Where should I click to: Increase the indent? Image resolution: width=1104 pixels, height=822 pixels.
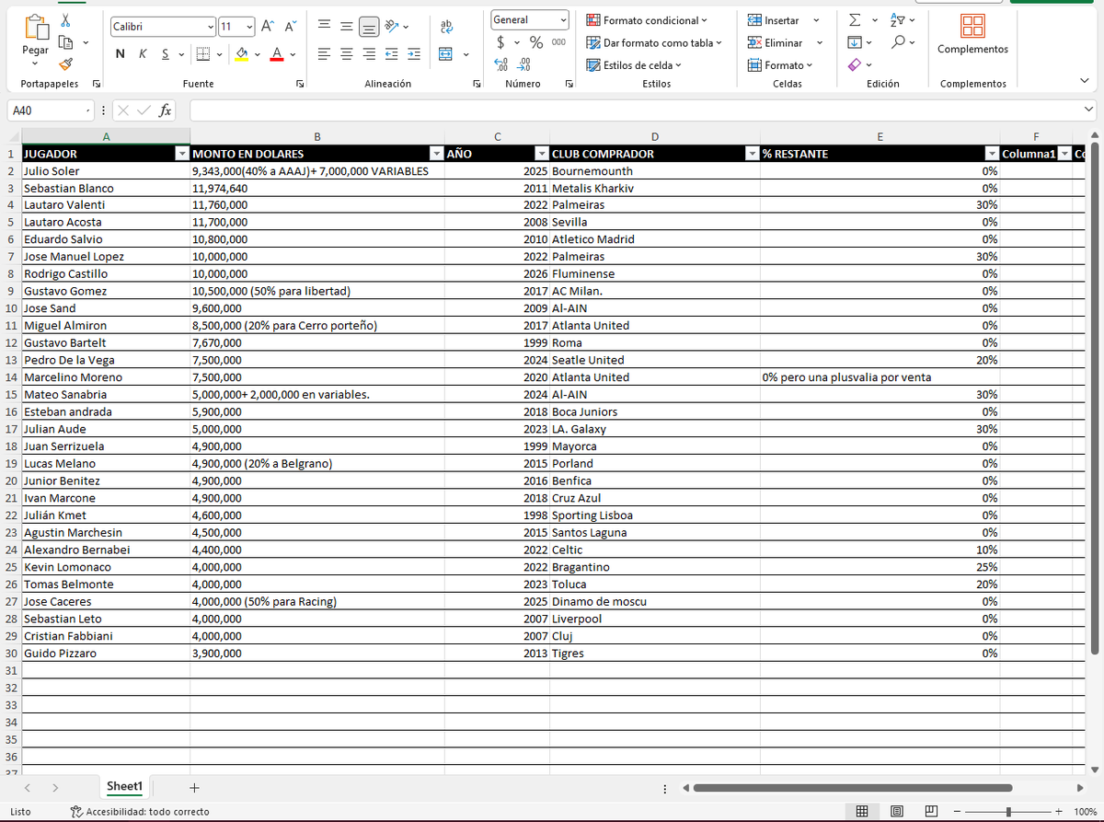click(x=413, y=54)
